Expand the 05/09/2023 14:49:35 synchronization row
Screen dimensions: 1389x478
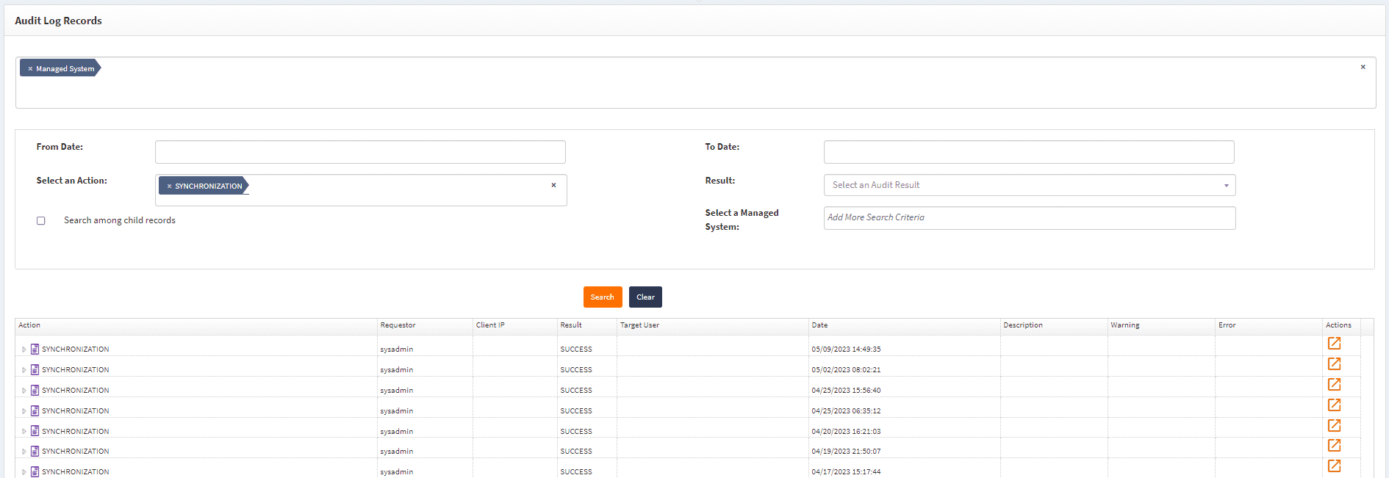[x=24, y=350]
